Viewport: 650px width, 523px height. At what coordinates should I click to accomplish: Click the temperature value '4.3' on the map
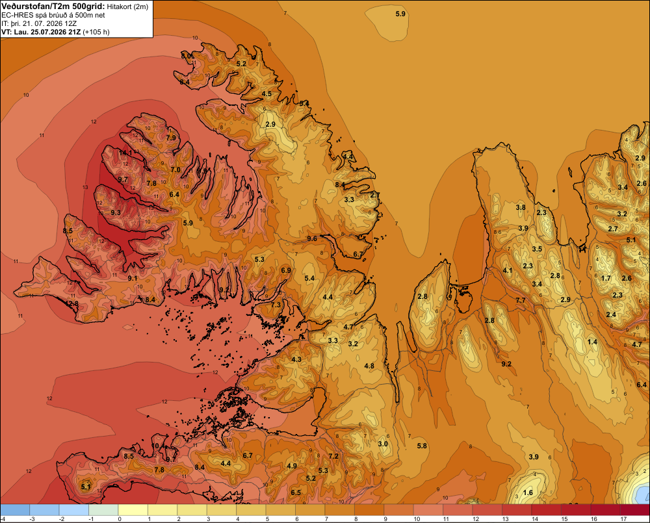296,359
